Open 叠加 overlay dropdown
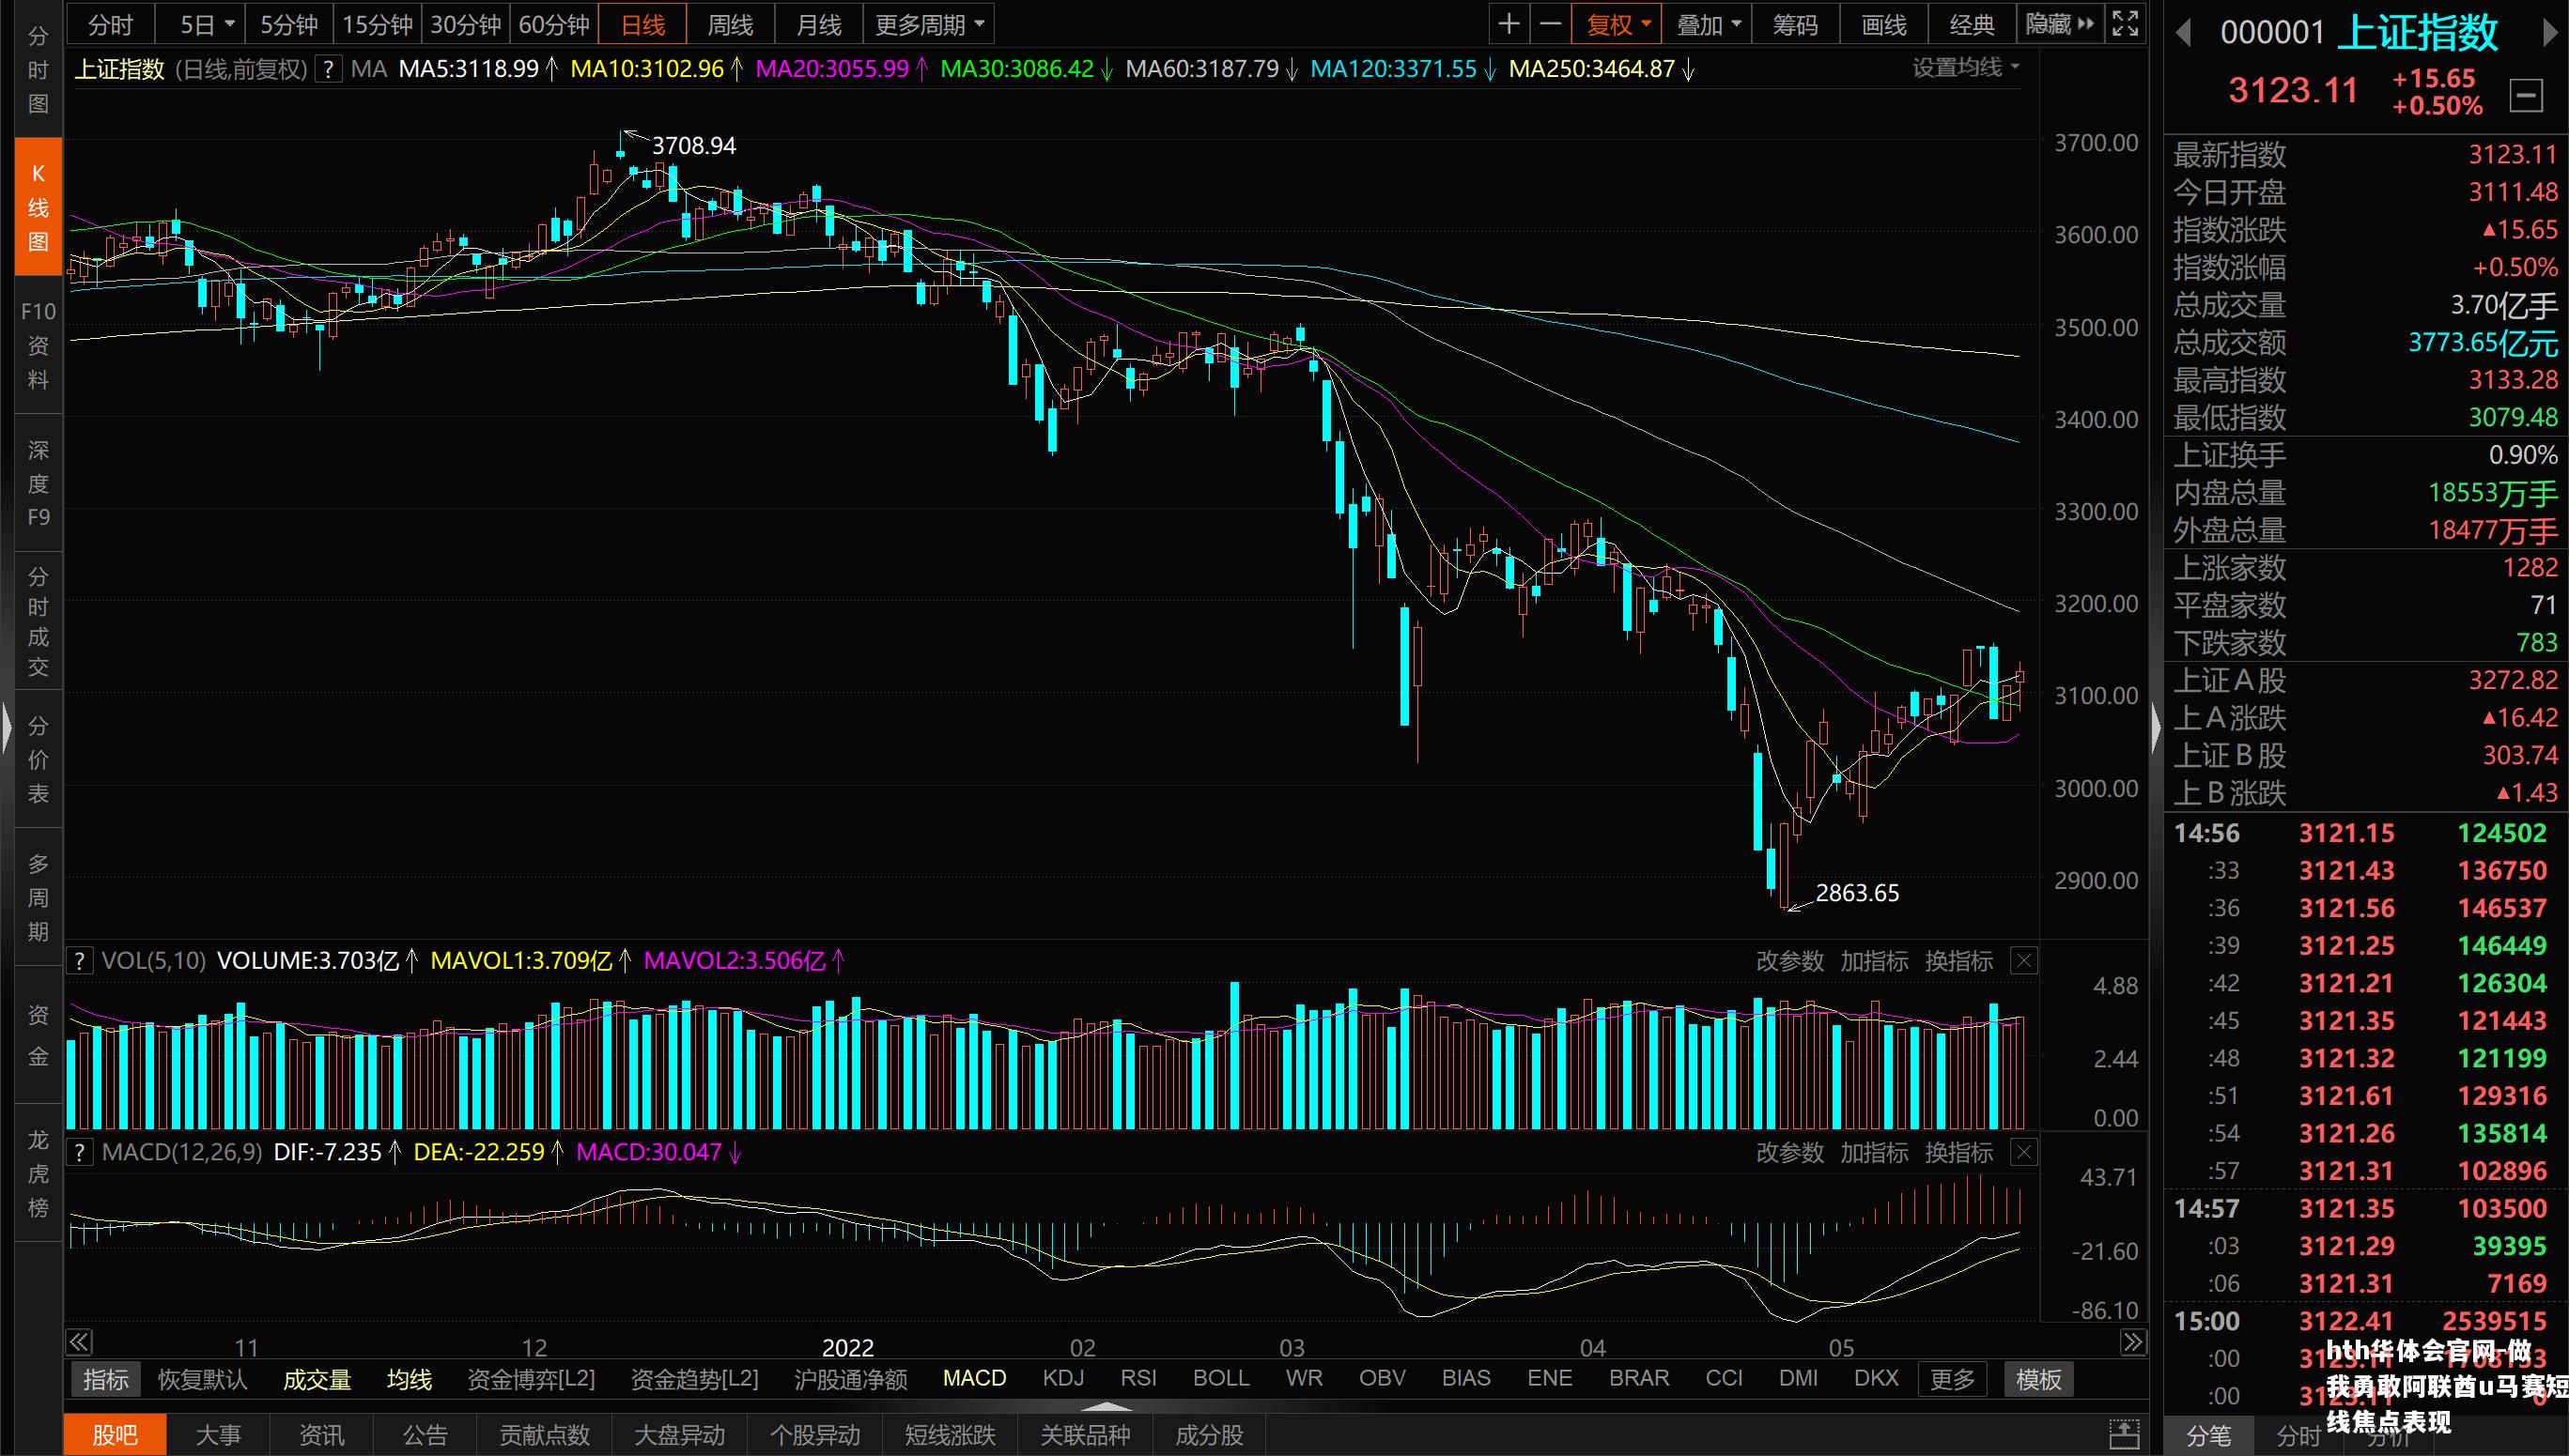Screen dimensions: 2569x1456 click(1707, 24)
